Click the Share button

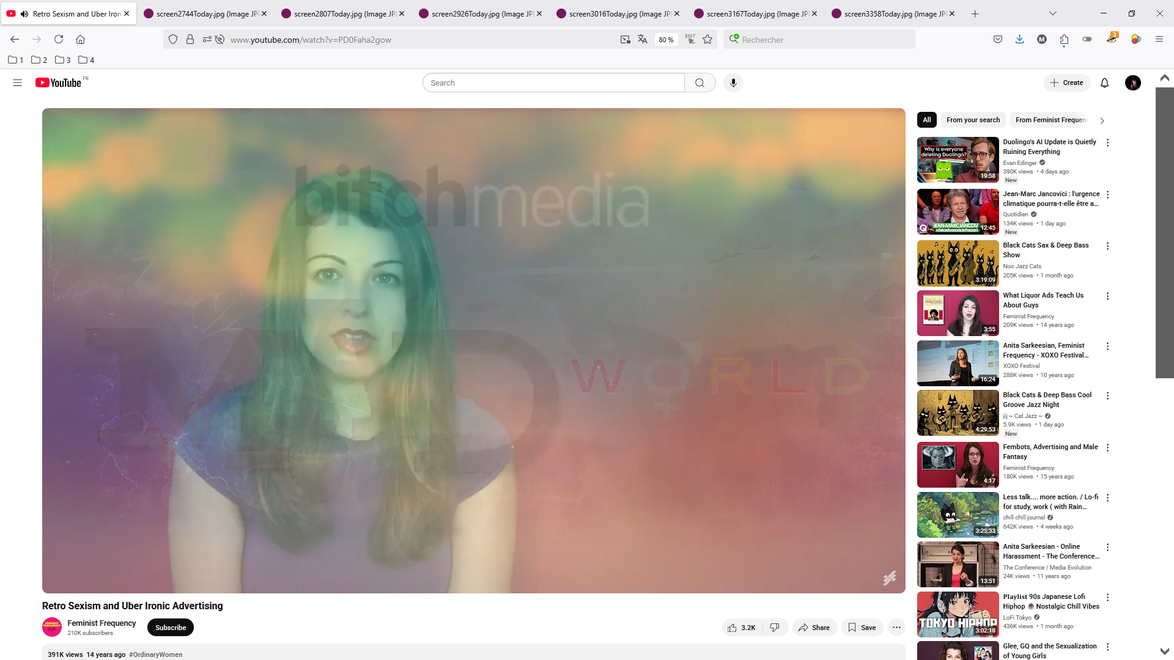click(x=814, y=628)
